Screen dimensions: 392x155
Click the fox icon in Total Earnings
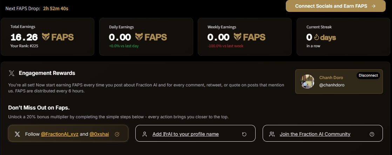pyautogui.click(x=46, y=37)
